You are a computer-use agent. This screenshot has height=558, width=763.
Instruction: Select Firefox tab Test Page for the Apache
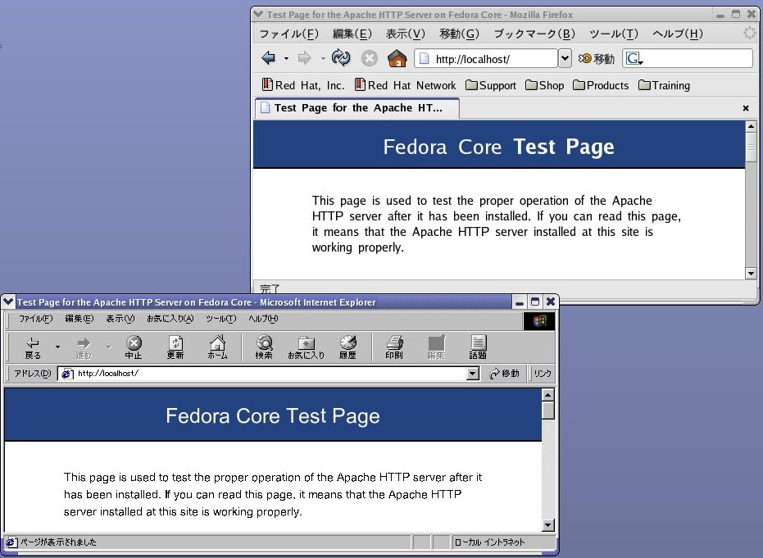357,108
